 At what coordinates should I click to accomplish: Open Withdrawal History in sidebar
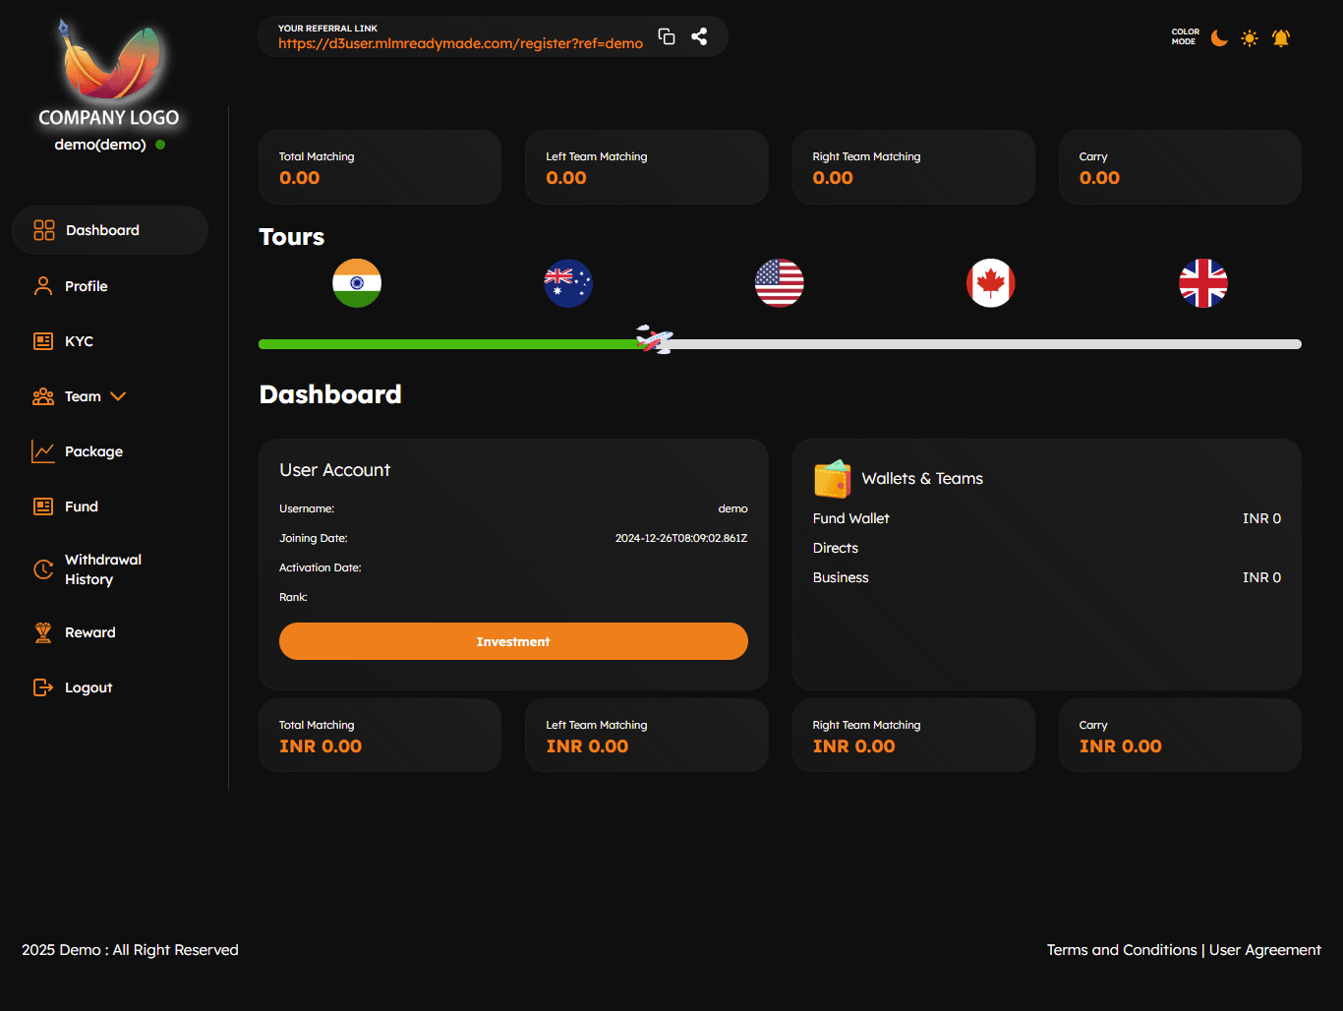click(x=102, y=569)
